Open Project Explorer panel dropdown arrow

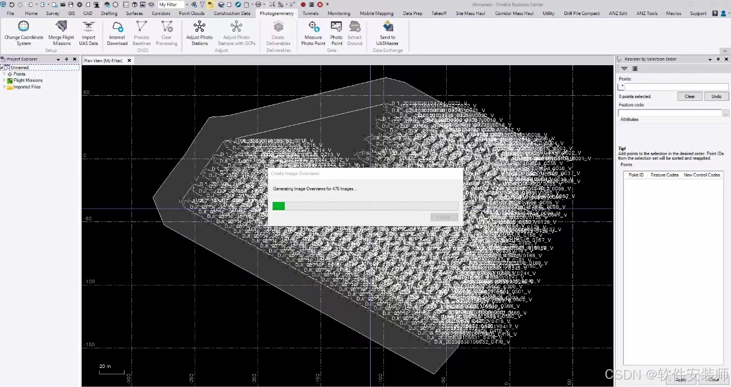coord(58,59)
